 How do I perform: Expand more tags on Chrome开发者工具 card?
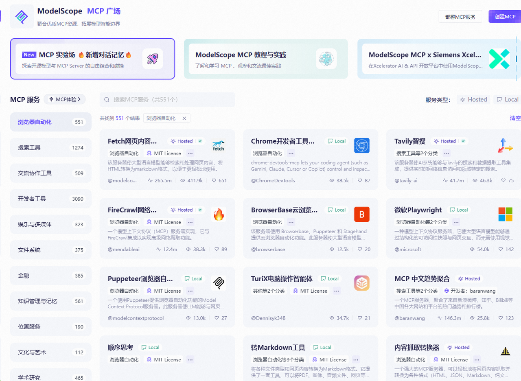291,153
